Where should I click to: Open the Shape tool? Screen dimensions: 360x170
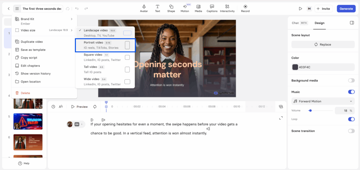click(x=171, y=8)
